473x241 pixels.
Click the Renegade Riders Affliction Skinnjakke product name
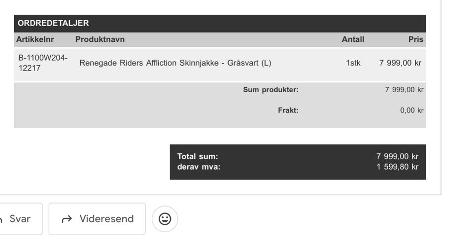point(175,63)
